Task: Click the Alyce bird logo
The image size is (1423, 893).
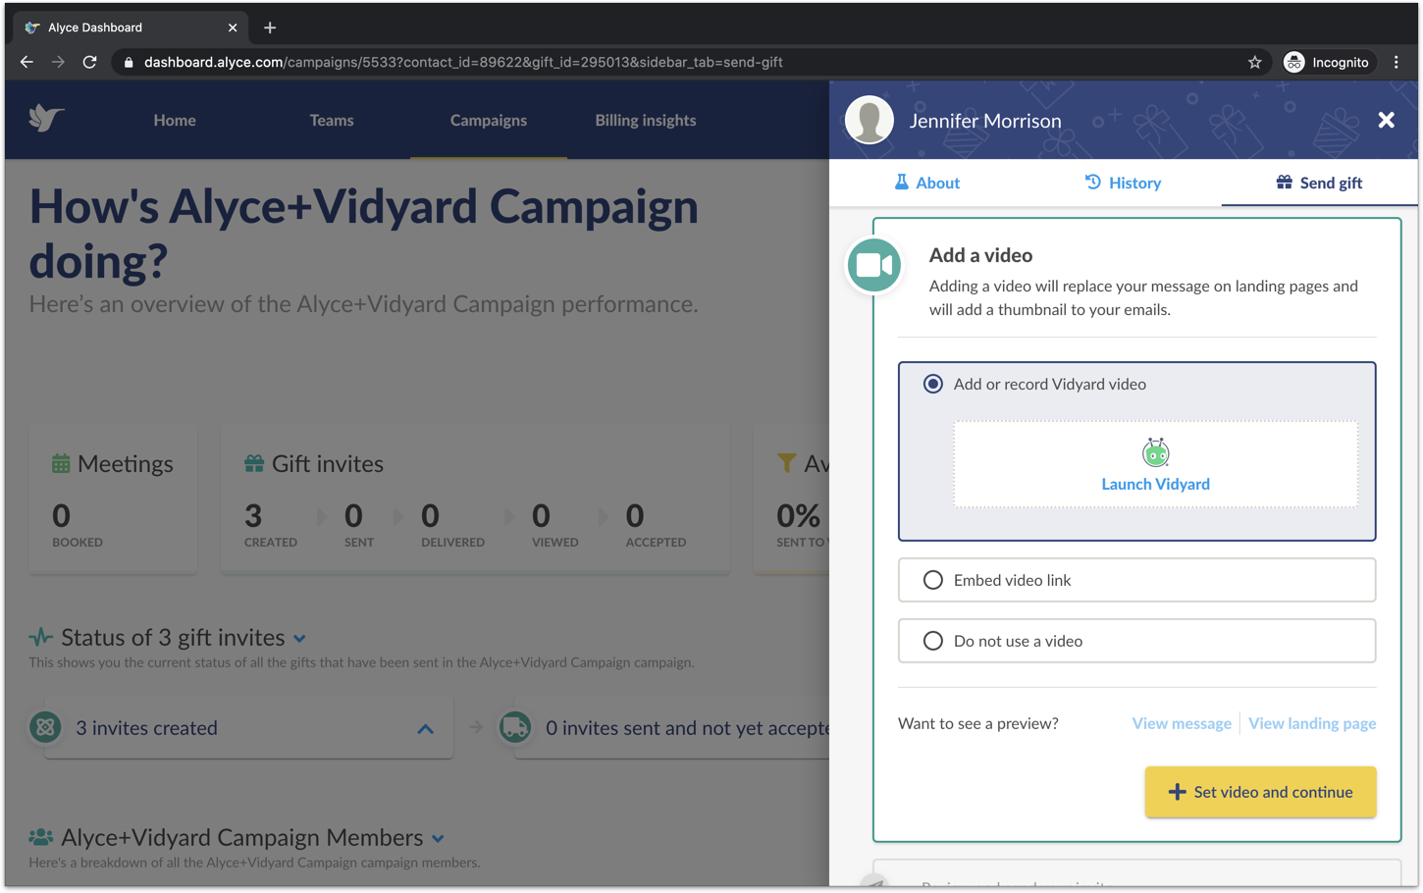Action: pos(46,119)
